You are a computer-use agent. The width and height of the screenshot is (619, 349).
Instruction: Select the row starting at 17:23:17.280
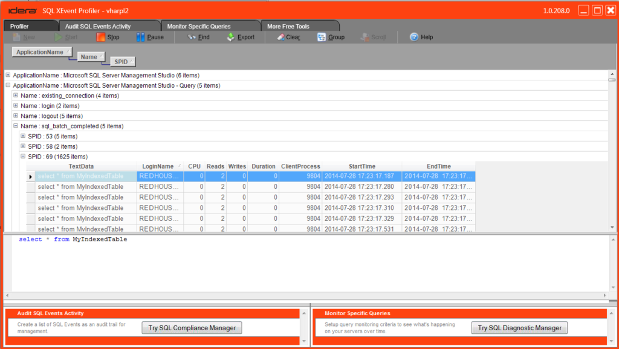pos(251,187)
